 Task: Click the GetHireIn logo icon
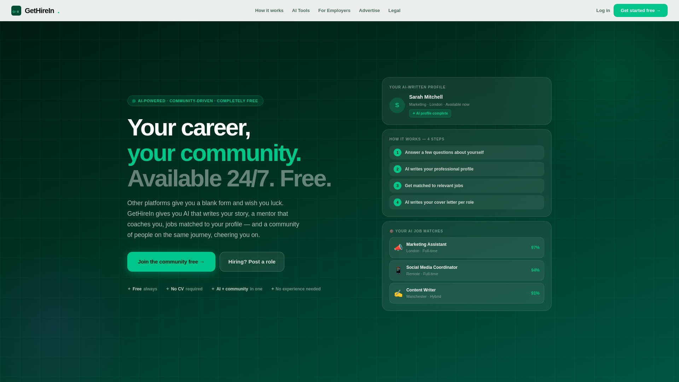click(16, 11)
